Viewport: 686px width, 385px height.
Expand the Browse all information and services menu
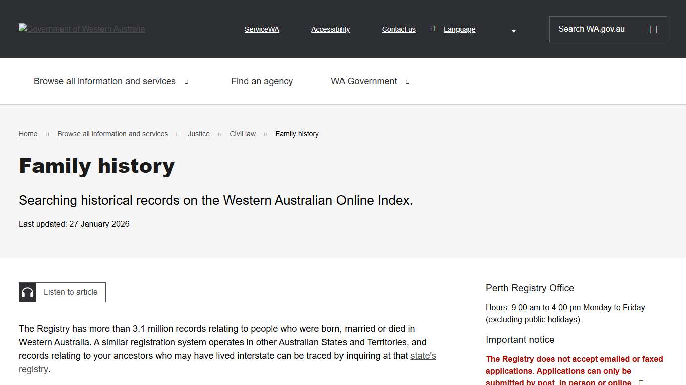click(x=104, y=81)
